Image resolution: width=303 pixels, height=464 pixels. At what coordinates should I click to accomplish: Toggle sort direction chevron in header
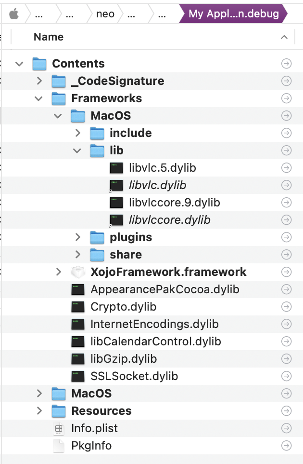[x=284, y=37]
